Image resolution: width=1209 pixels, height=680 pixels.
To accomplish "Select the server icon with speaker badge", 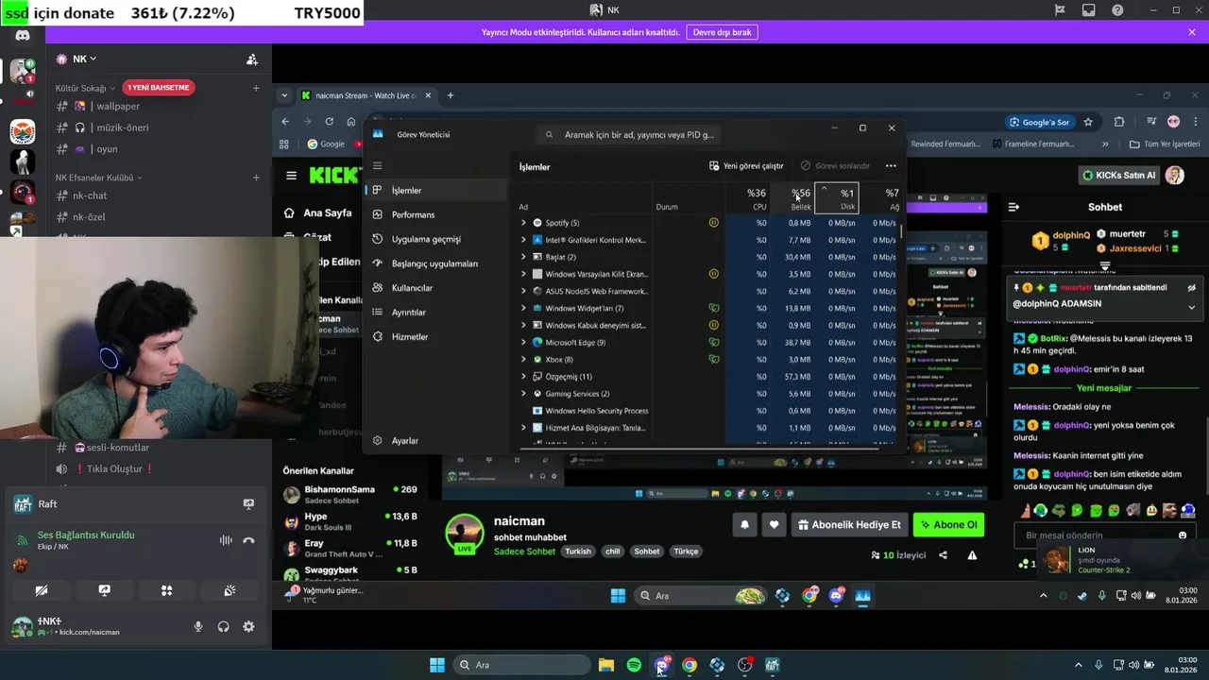I will pyautogui.click(x=23, y=71).
